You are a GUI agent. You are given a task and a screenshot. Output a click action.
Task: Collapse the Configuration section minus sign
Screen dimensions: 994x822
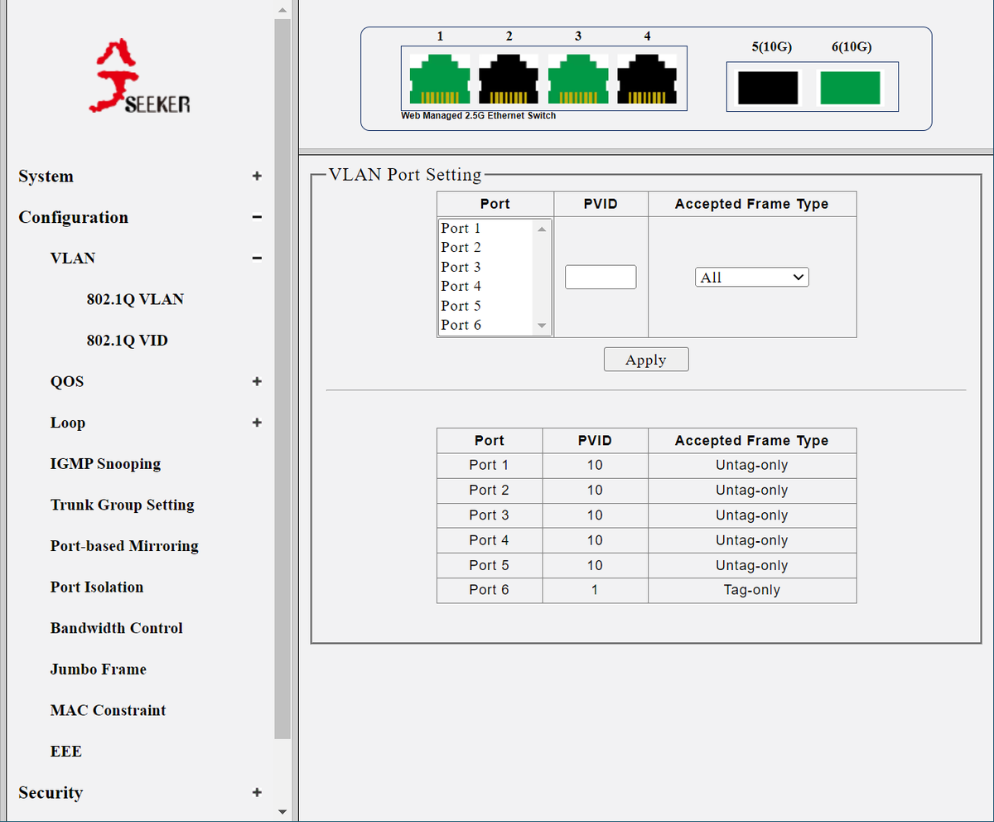(257, 218)
